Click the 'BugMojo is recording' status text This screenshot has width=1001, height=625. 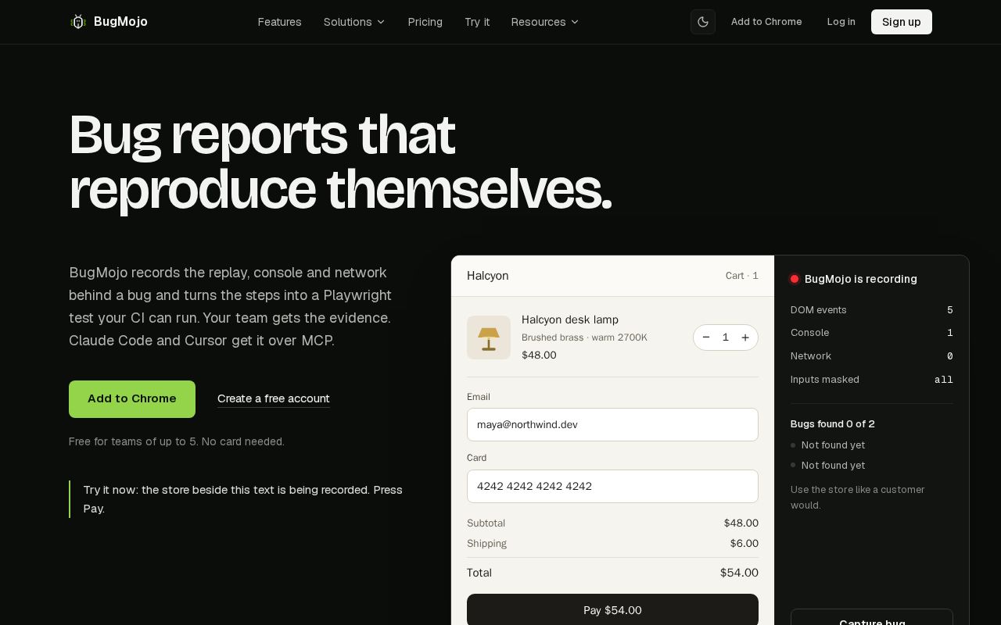(861, 279)
